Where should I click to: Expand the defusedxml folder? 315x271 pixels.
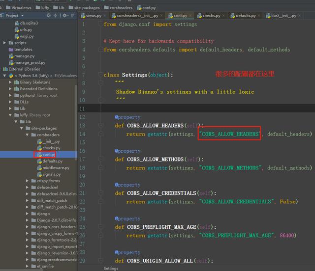tap(27, 188)
